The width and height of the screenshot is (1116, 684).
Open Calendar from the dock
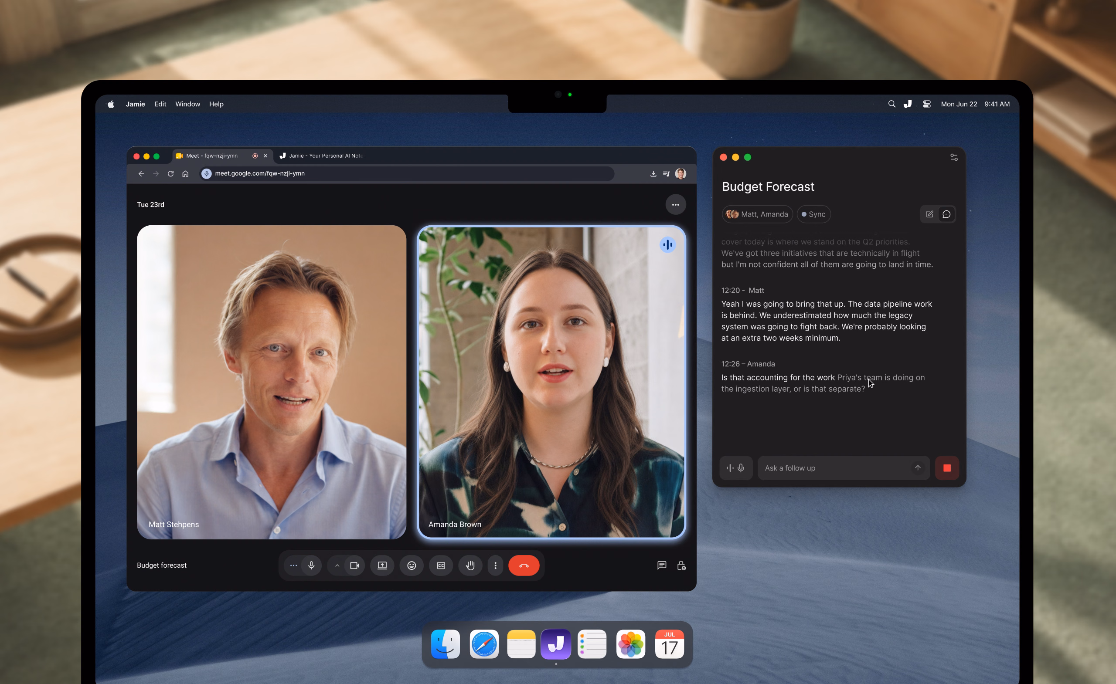[670, 644]
